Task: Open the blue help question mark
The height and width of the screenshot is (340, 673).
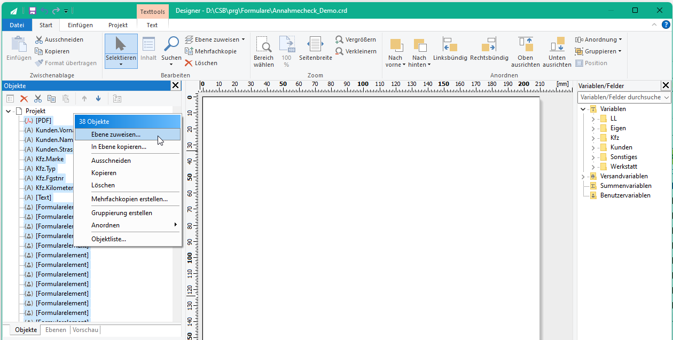Action: coord(666,25)
